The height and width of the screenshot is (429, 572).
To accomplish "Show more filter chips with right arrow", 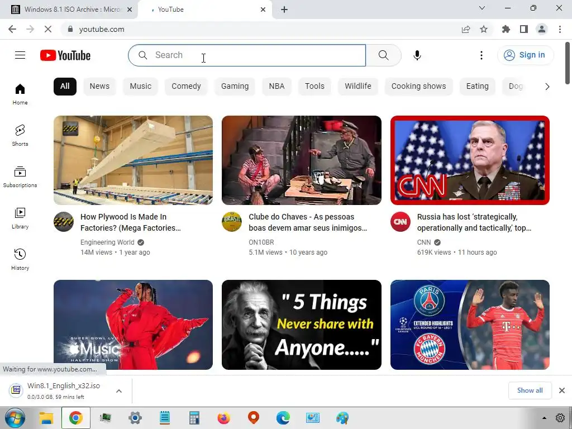I will [x=547, y=87].
